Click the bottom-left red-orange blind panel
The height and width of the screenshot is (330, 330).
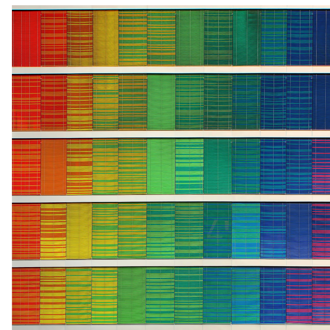pos(26,296)
